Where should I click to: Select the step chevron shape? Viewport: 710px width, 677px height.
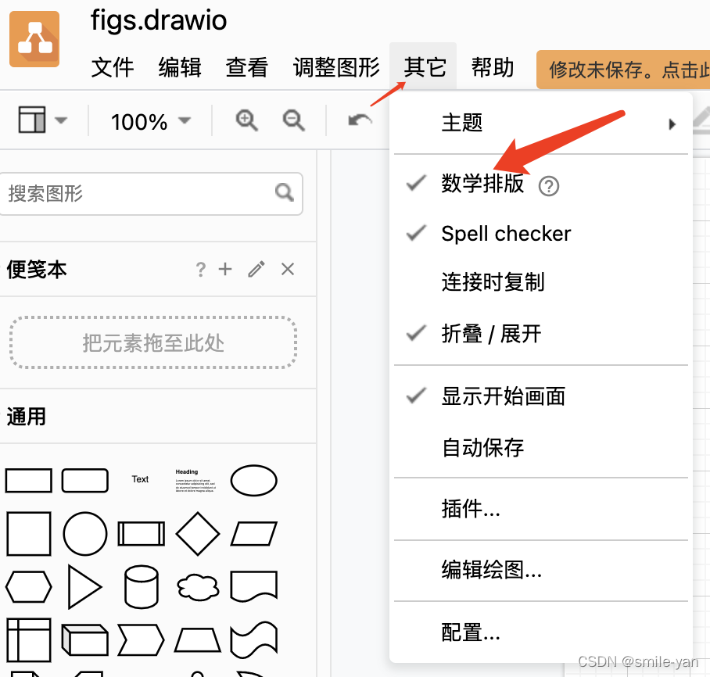(x=141, y=640)
